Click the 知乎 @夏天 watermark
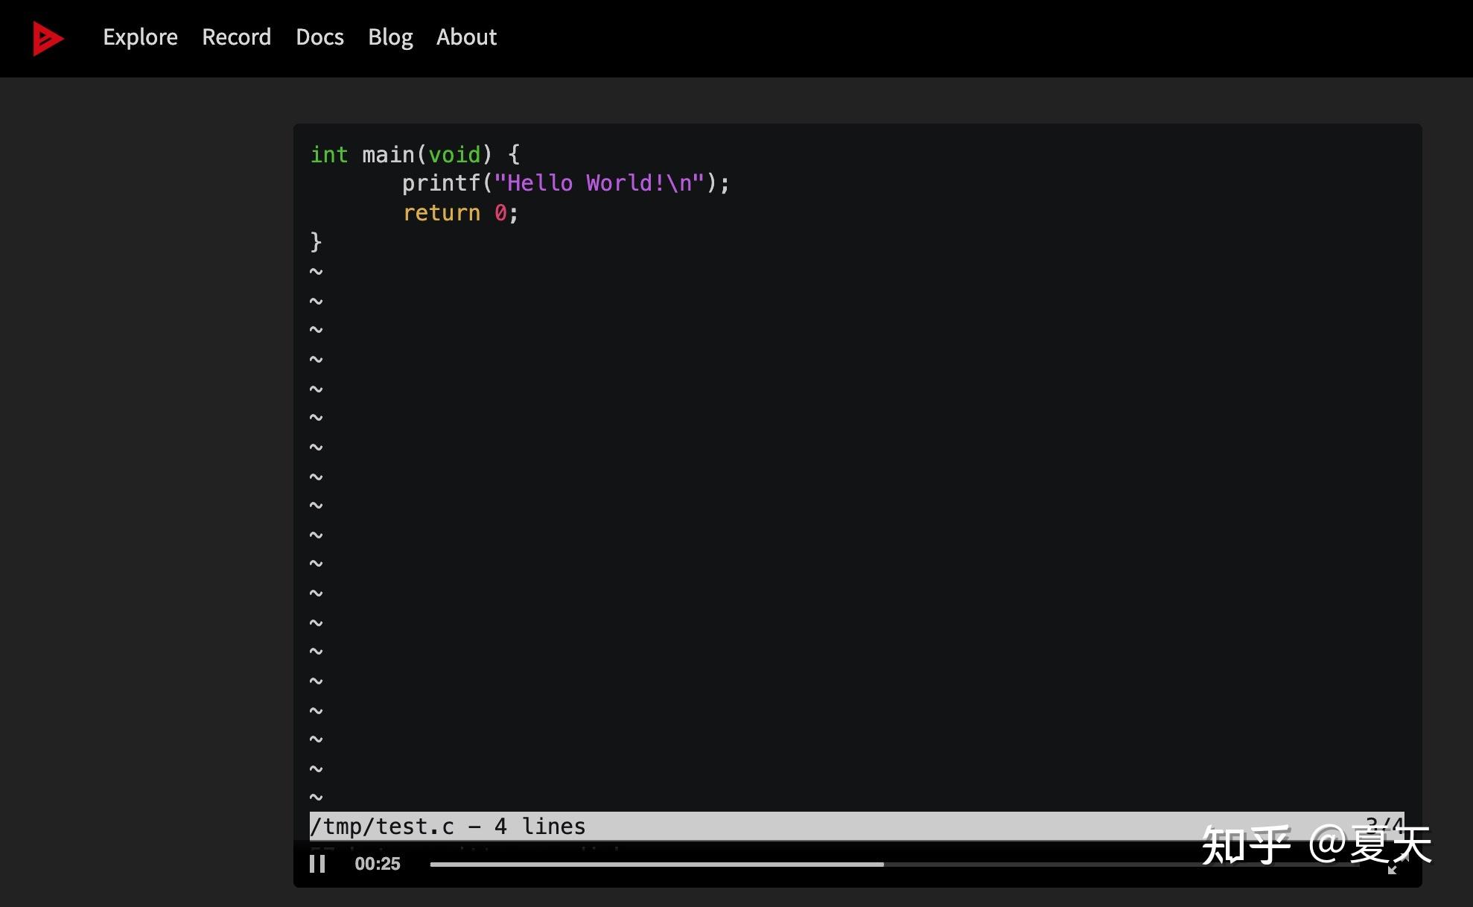The width and height of the screenshot is (1473, 907). pyautogui.click(x=1316, y=845)
